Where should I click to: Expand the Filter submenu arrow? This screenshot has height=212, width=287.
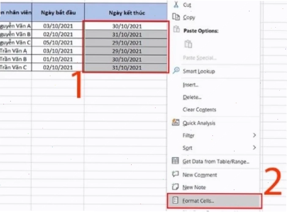254,135
